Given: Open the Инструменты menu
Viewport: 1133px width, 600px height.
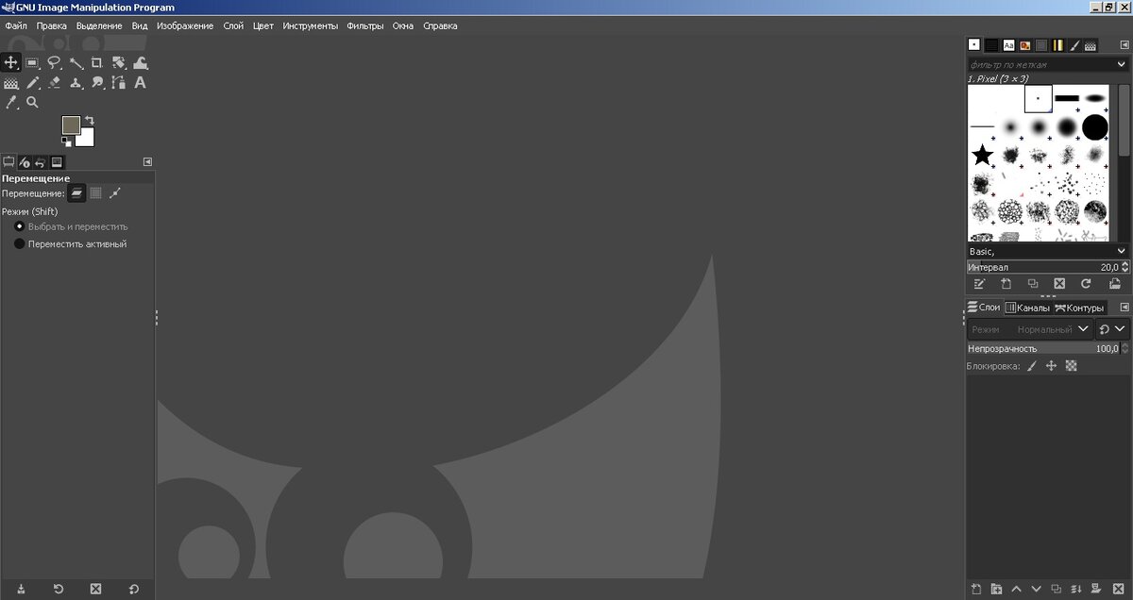Looking at the screenshot, I should coord(310,25).
